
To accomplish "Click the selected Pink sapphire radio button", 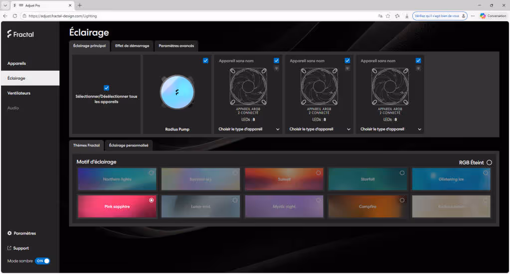I will (151, 200).
